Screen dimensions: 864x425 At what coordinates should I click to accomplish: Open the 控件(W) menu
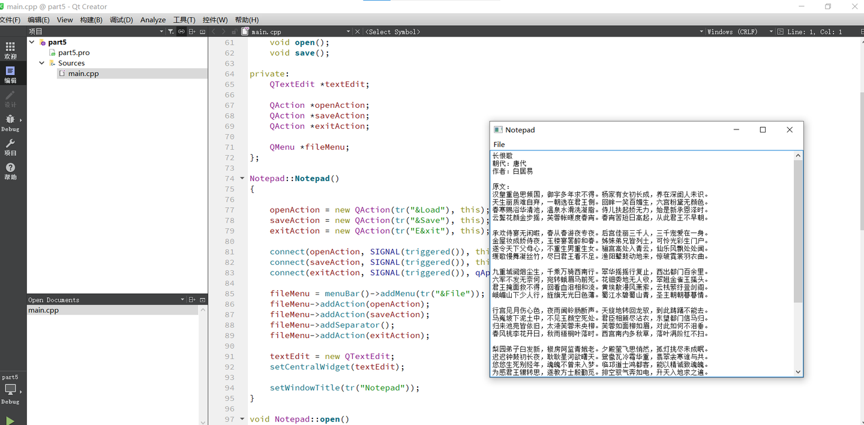(215, 20)
